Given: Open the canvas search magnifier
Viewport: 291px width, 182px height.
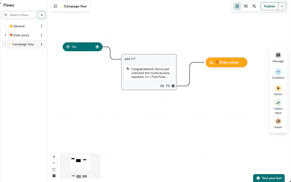Looking at the screenshot, I should [254, 6].
